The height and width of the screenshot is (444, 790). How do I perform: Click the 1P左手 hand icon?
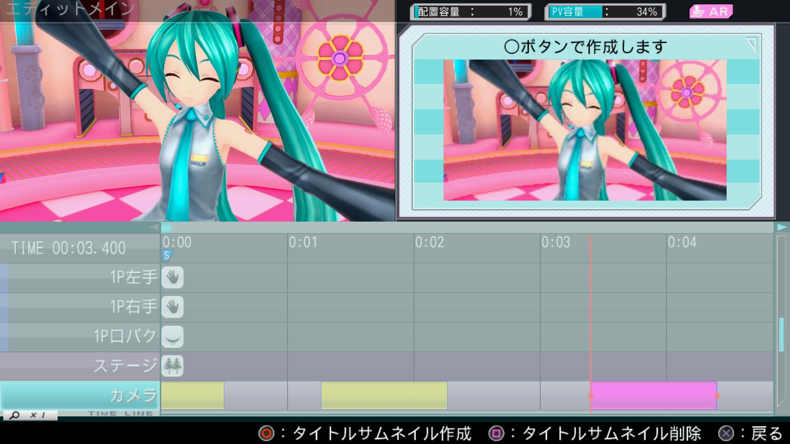click(x=172, y=277)
